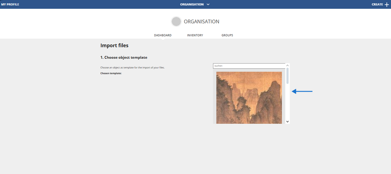The width and height of the screenshot is (391, 174).
Task: Open the ORGANISATION menu label in the blue top bar
Action: [x=192, y=5]
